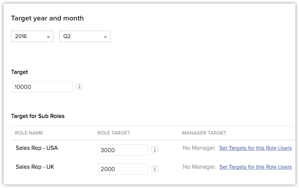
Task: Click the Target label above the 10000 field
Action: [19, 72]
